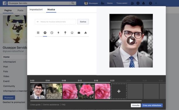Select the flame music category icon
179x110 pixels.
coord(85,33)
